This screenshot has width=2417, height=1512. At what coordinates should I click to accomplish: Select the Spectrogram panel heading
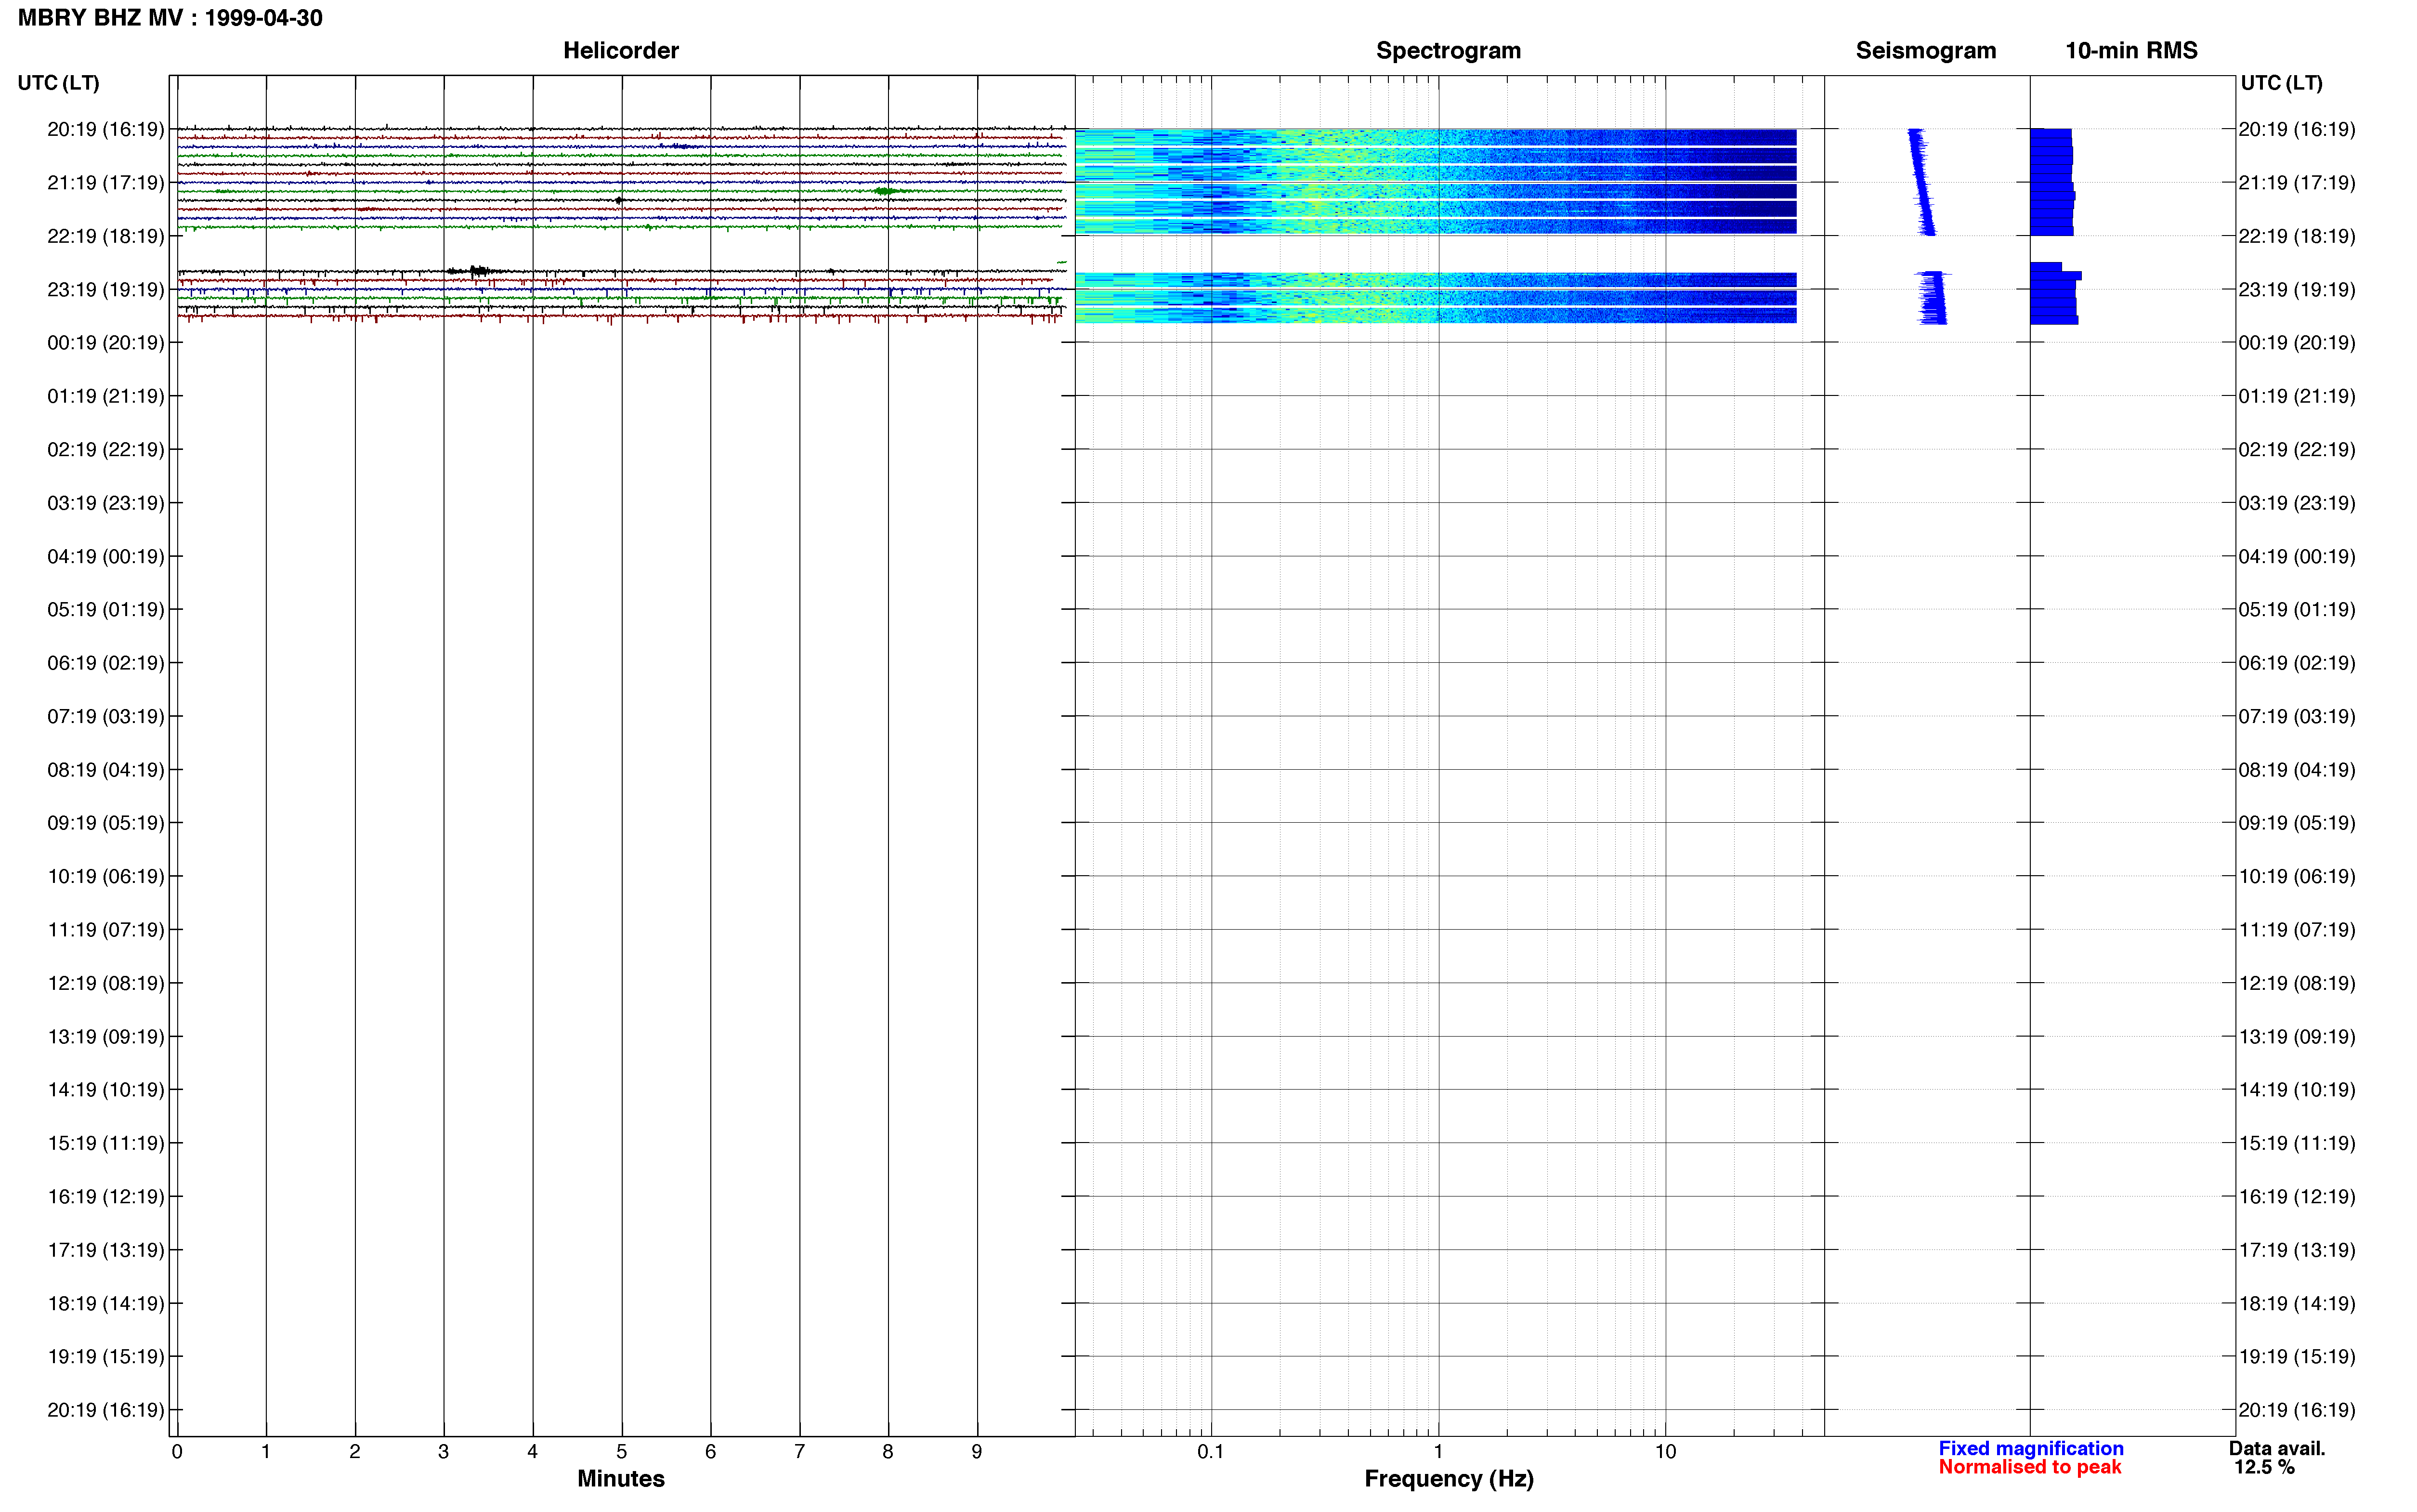(1449, 51)
